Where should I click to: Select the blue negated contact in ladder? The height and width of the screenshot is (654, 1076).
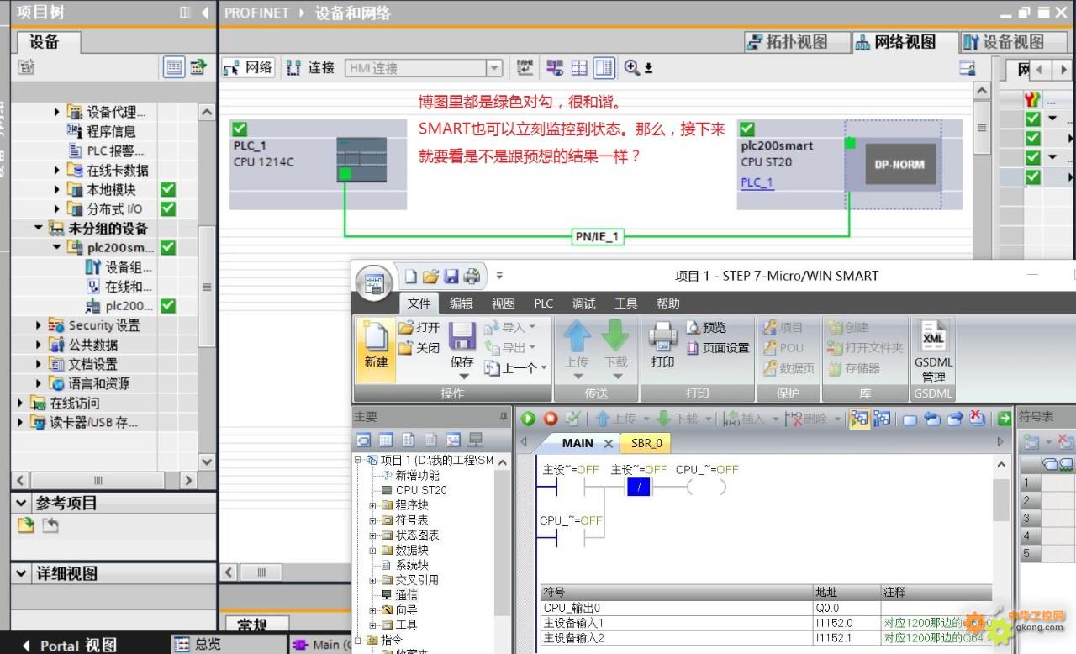point(639,486)
